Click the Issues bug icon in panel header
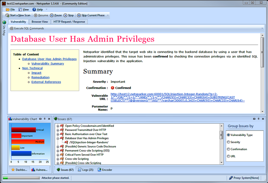The width and height of the screenshot is (268, 183). click(x=56, y=119)
